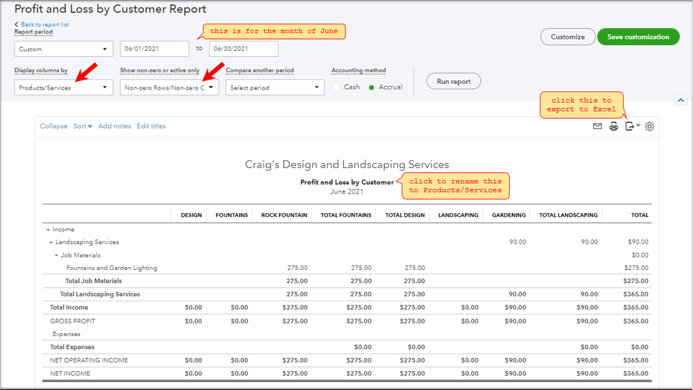Click the June 2021 report date subtitle
Image resolution: width=693 pixels, height=390 pixels.
click(347, 192)
